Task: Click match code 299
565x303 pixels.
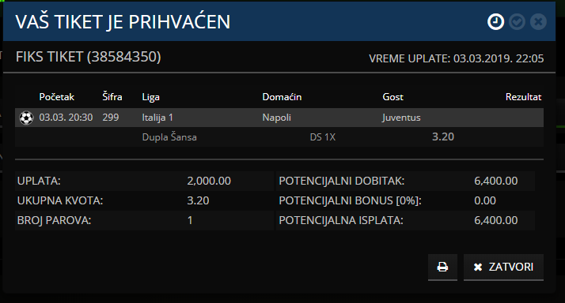Action: 111,118
